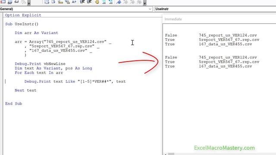
Task: Click the Quick Watch glasses icon
Action: [x=16, y=2]
